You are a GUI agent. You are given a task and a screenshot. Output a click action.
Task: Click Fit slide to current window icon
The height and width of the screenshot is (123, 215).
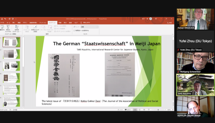coord(173,110)
